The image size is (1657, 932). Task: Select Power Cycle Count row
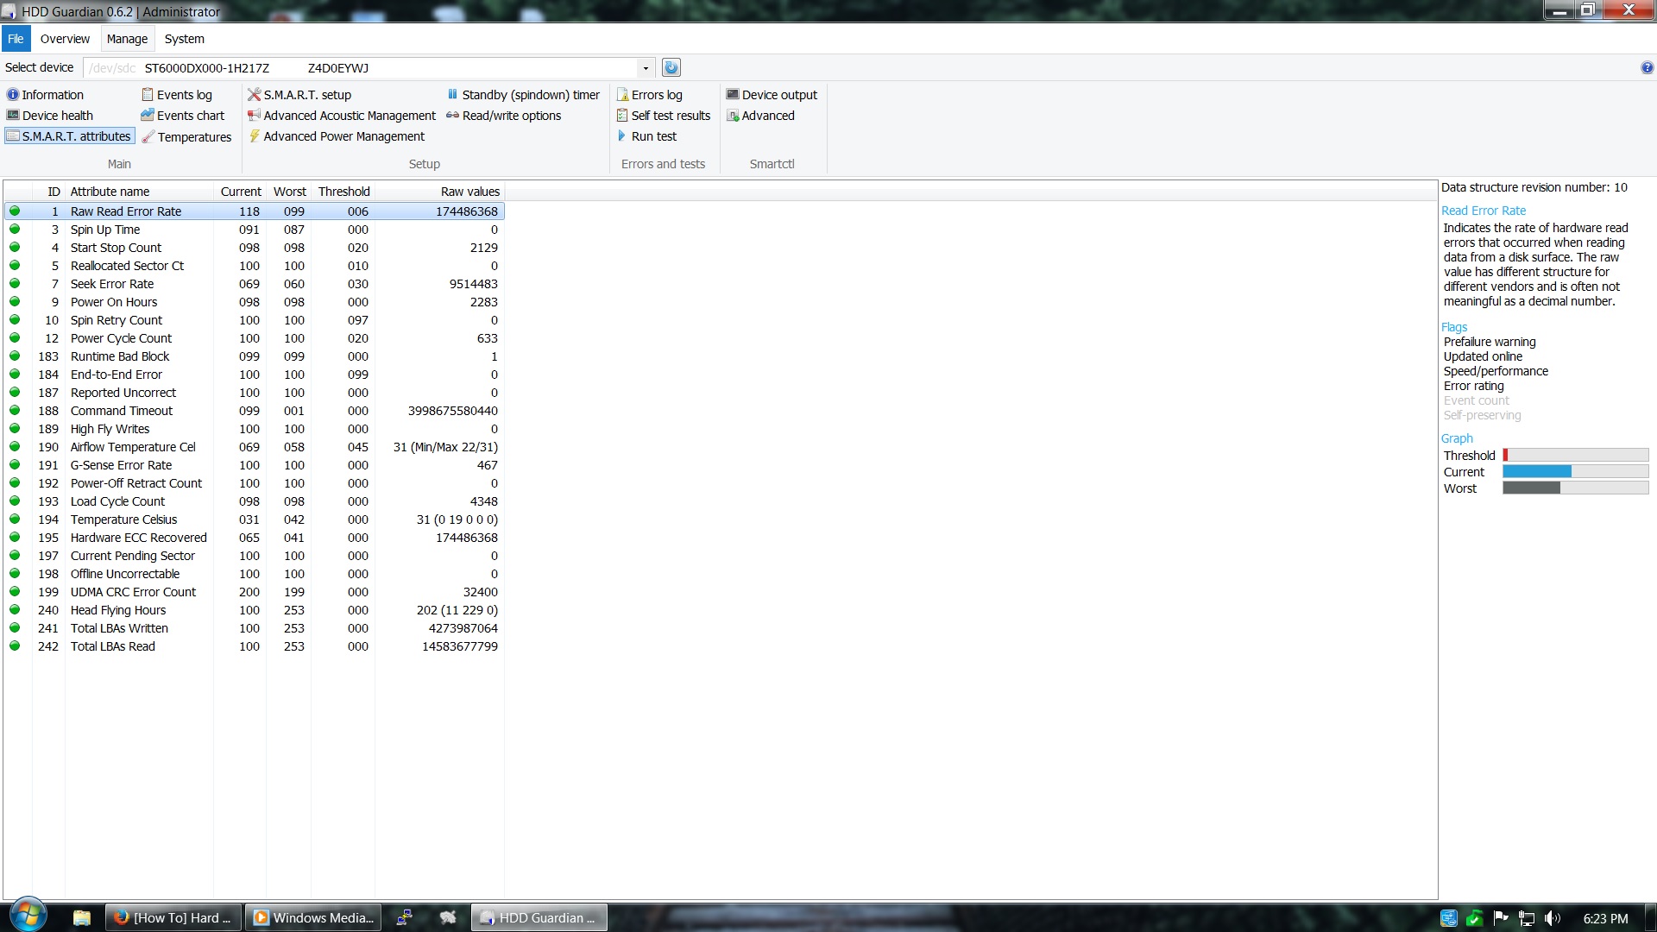click(x=255, y=338)
